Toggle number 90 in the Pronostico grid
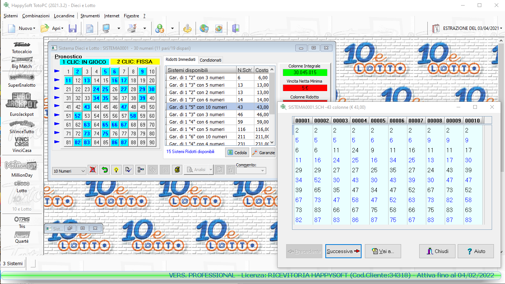 click(x=152, y=142)
